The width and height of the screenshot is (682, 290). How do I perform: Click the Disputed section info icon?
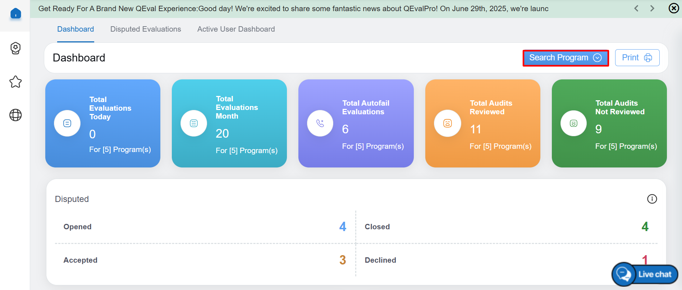point(652,199)
